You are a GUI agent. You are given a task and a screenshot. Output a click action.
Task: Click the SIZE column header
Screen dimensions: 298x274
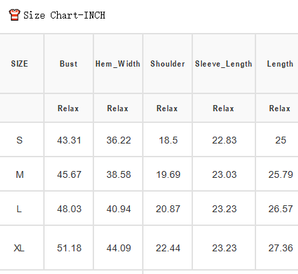19,64
